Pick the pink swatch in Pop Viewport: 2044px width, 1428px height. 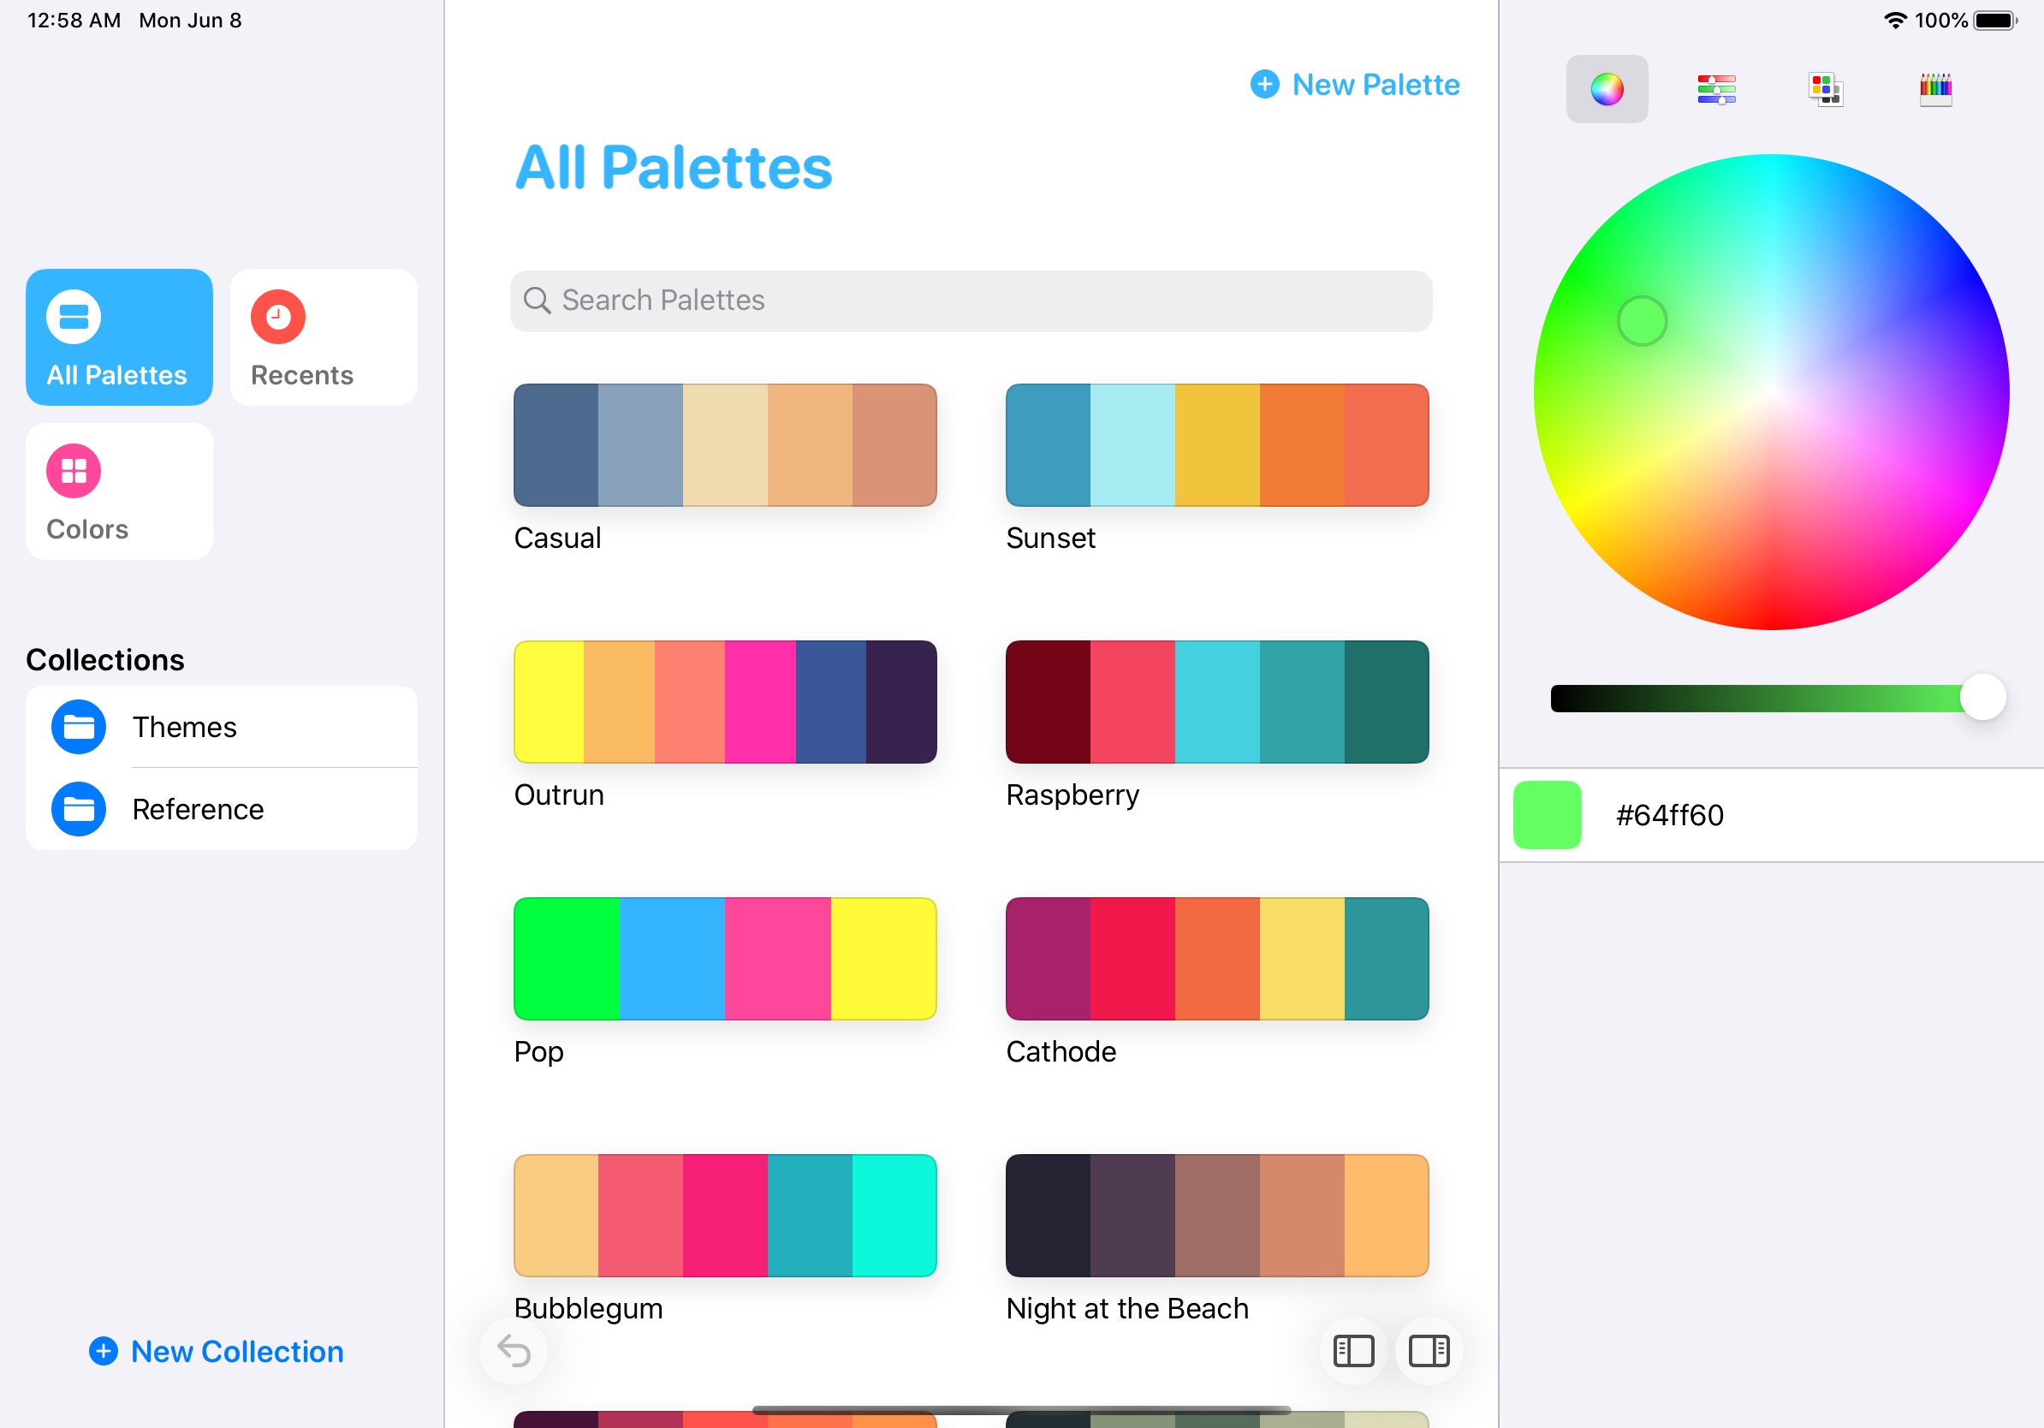pyautogui.click(x=777, y=959)
